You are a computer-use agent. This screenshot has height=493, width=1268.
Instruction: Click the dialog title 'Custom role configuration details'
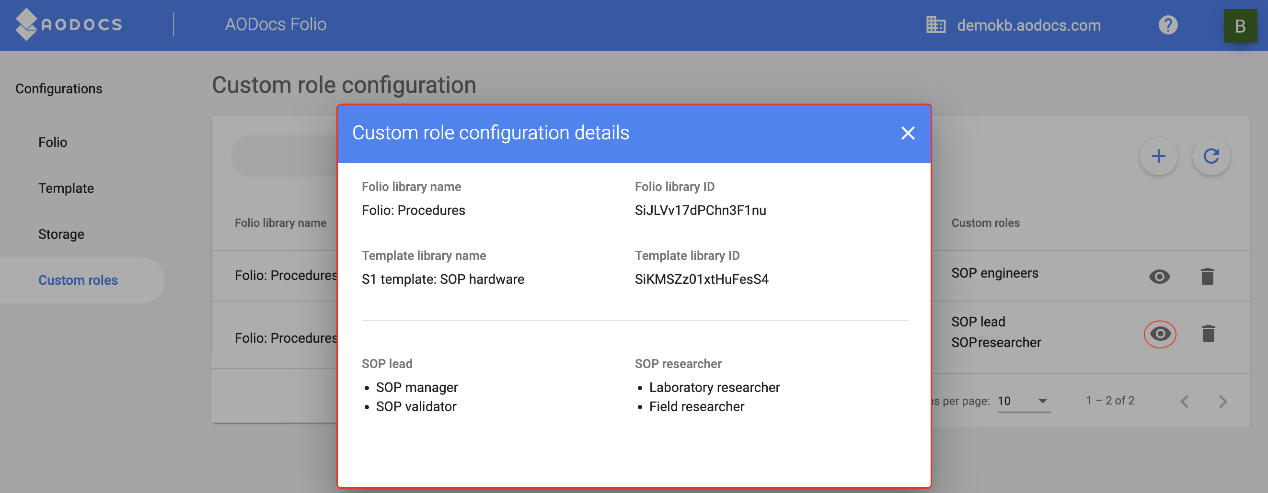(x=490, y=133)
